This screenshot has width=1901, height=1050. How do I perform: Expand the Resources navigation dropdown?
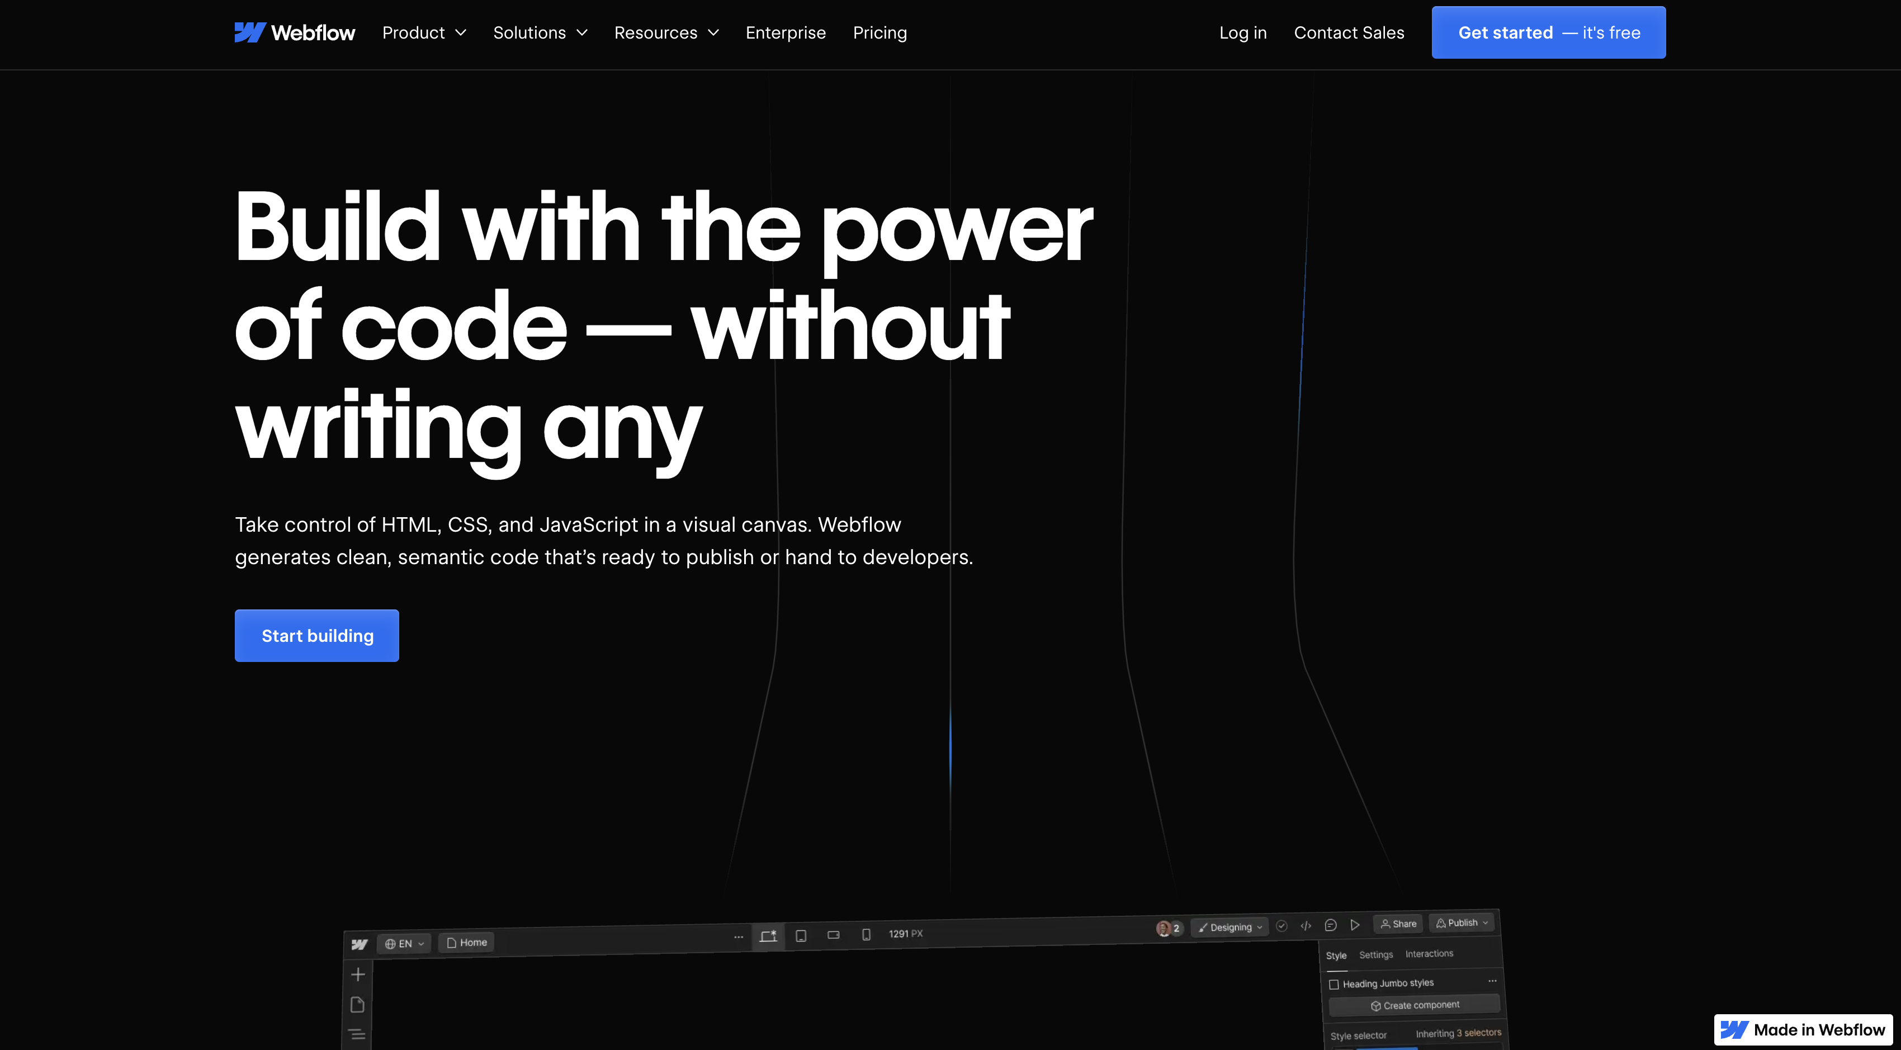[666, 32]
